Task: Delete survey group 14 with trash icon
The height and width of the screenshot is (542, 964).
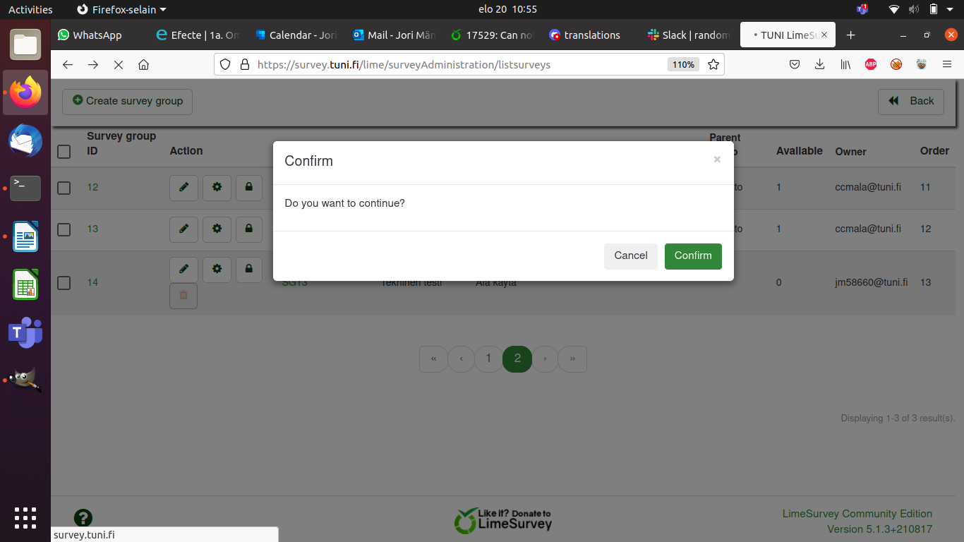Action: coord(183,296)
